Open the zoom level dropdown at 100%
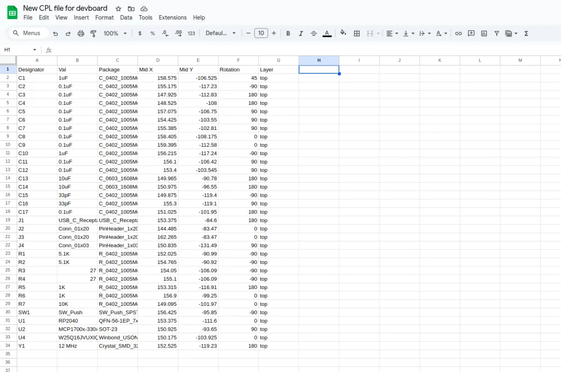The image size is (561, 372). (114, 34)
